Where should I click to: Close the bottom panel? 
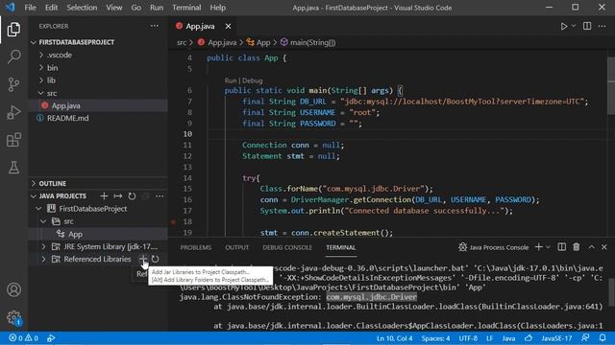604,247
